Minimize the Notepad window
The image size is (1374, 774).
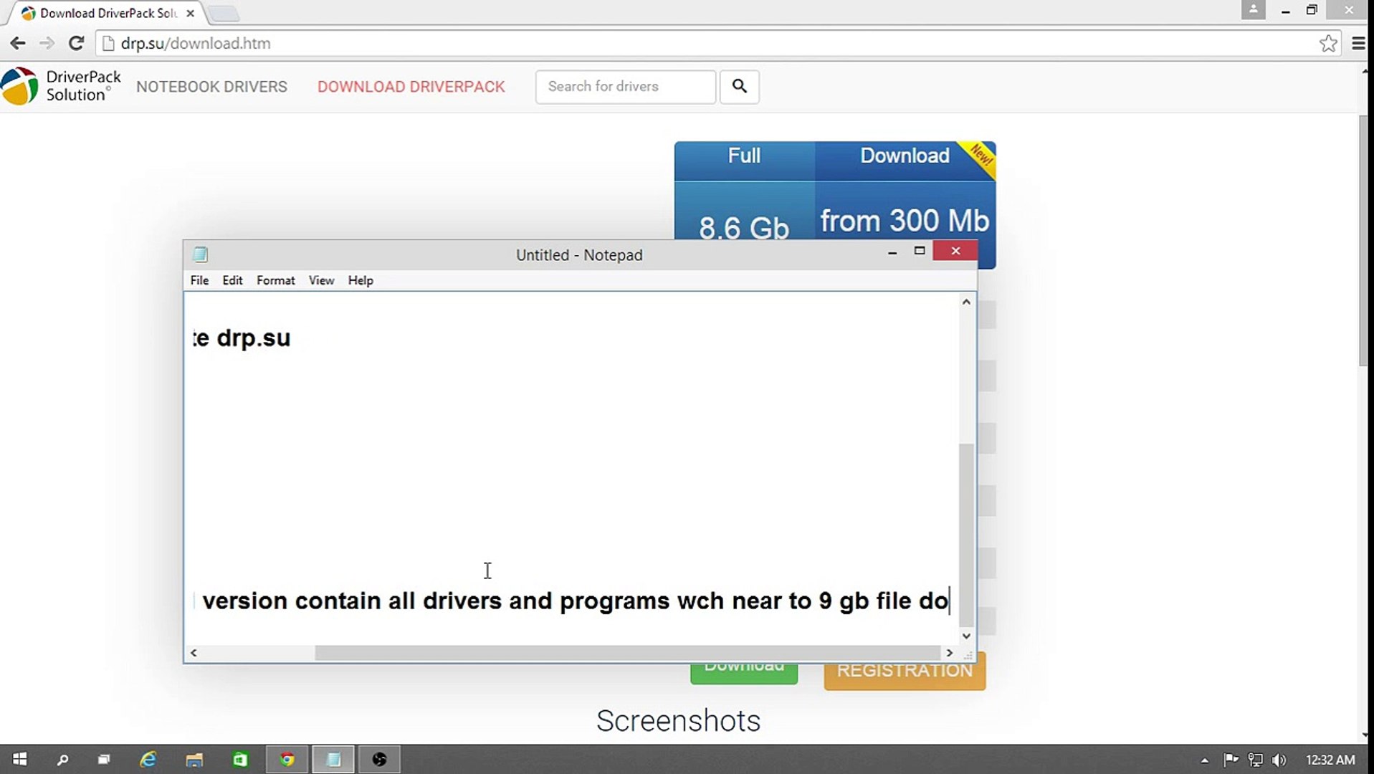pos(892,252)
